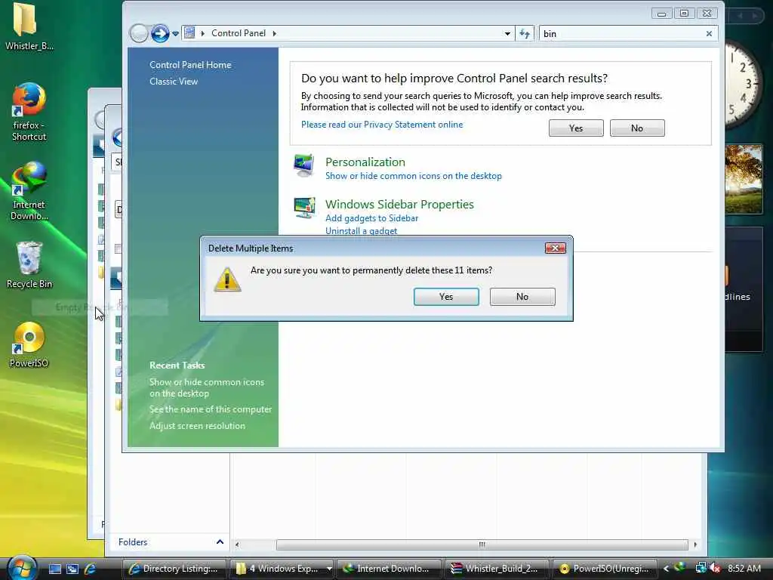Click Show Desktop quick launch icon

pyautogui.click(x=54, y=569)
